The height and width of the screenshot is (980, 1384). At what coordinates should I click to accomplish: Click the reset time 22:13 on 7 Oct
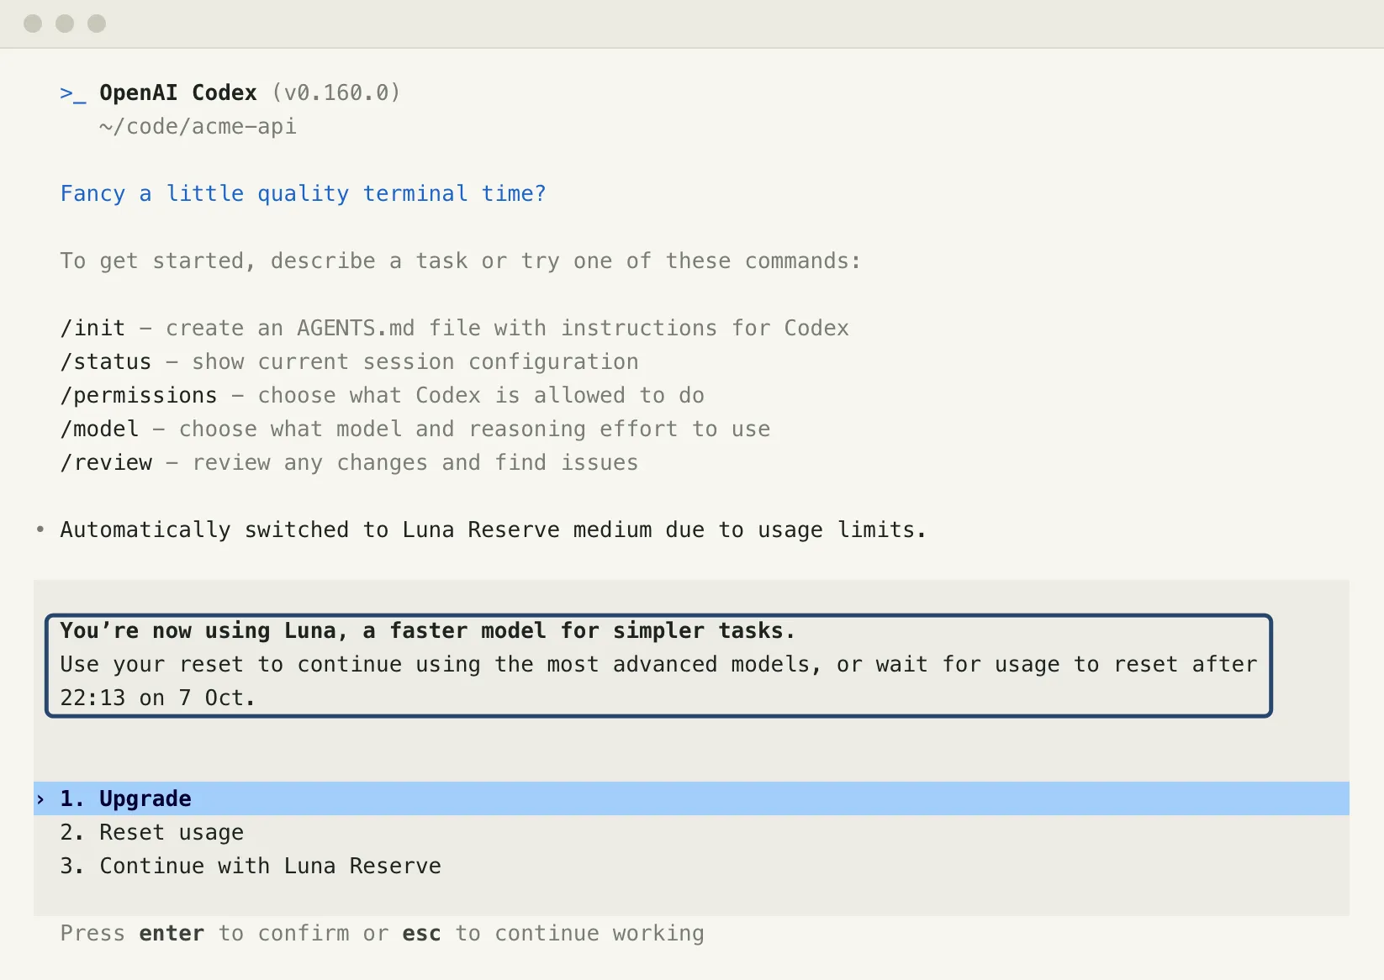tap(157, 698)
